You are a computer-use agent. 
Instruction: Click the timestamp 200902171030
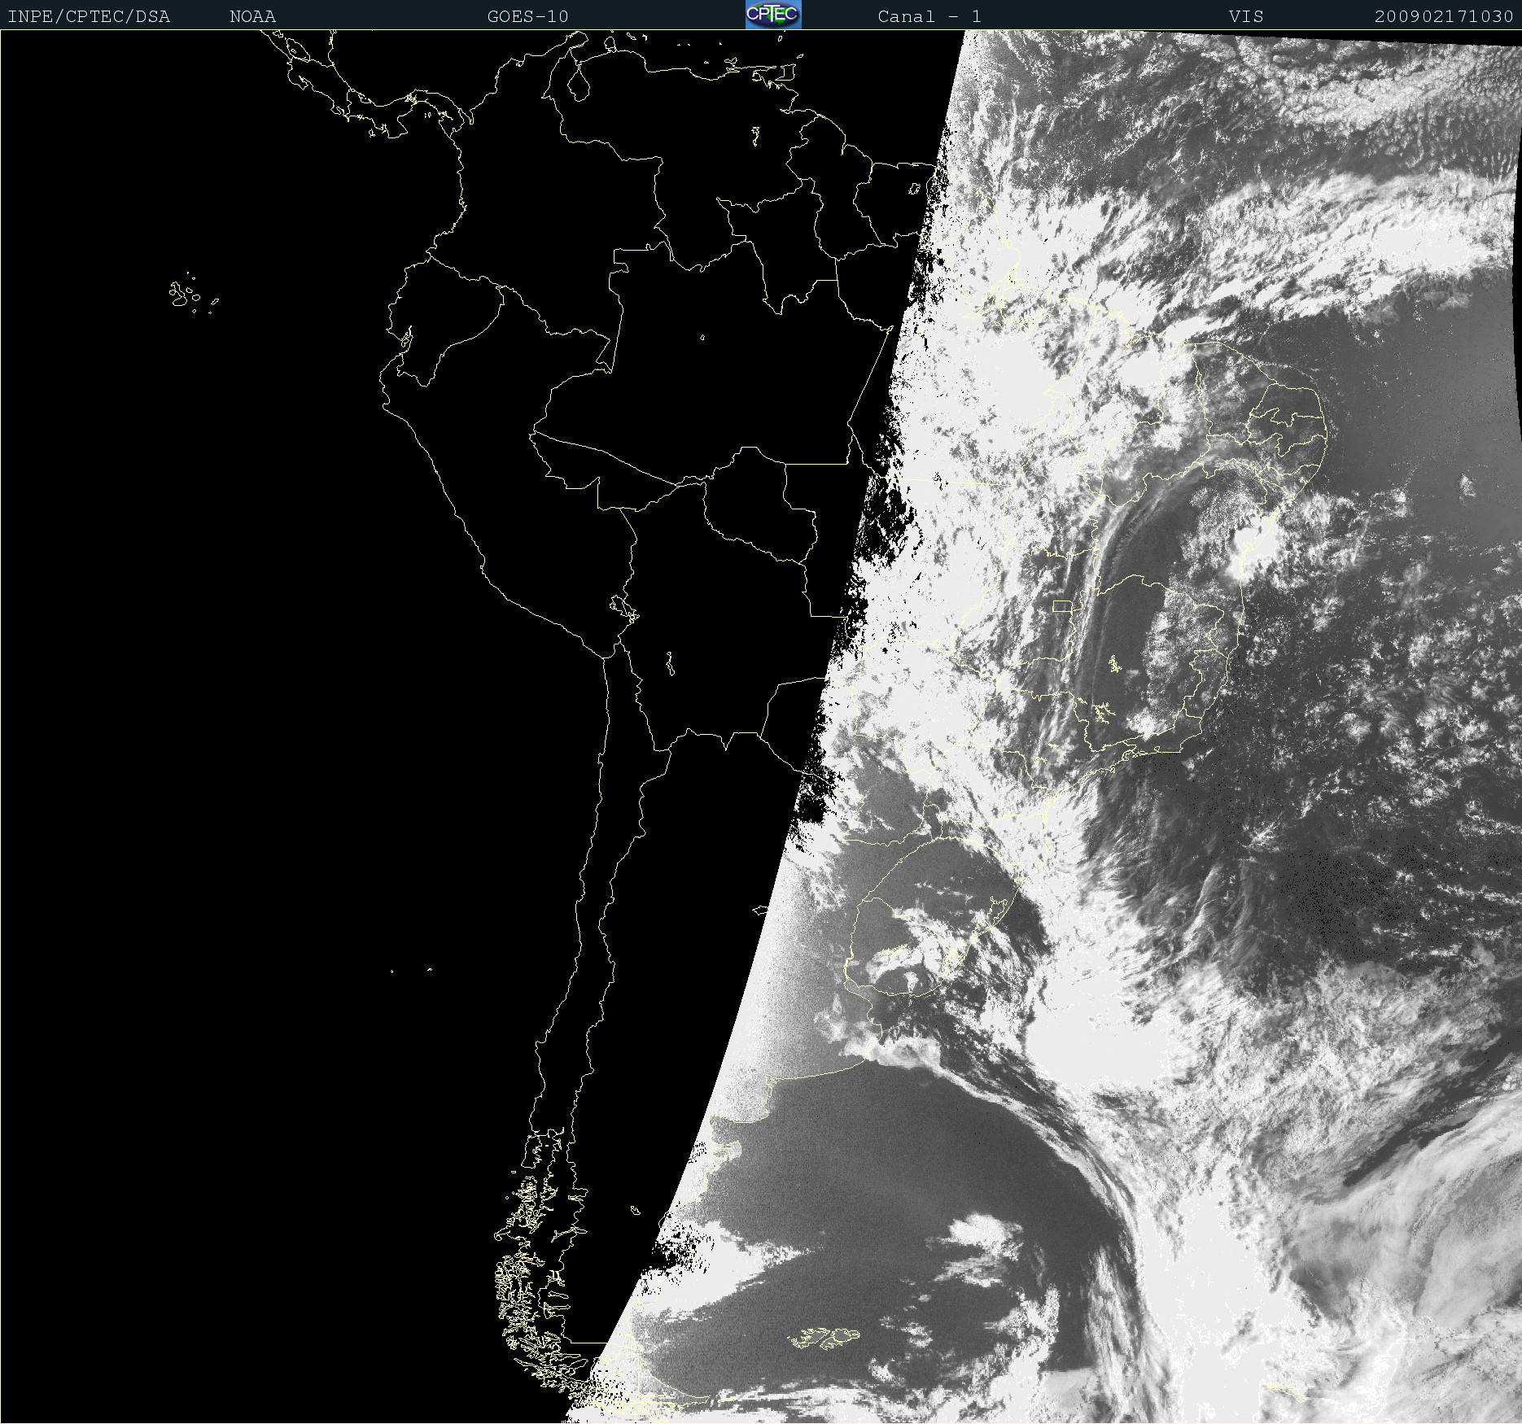[x=1443, y=16]
